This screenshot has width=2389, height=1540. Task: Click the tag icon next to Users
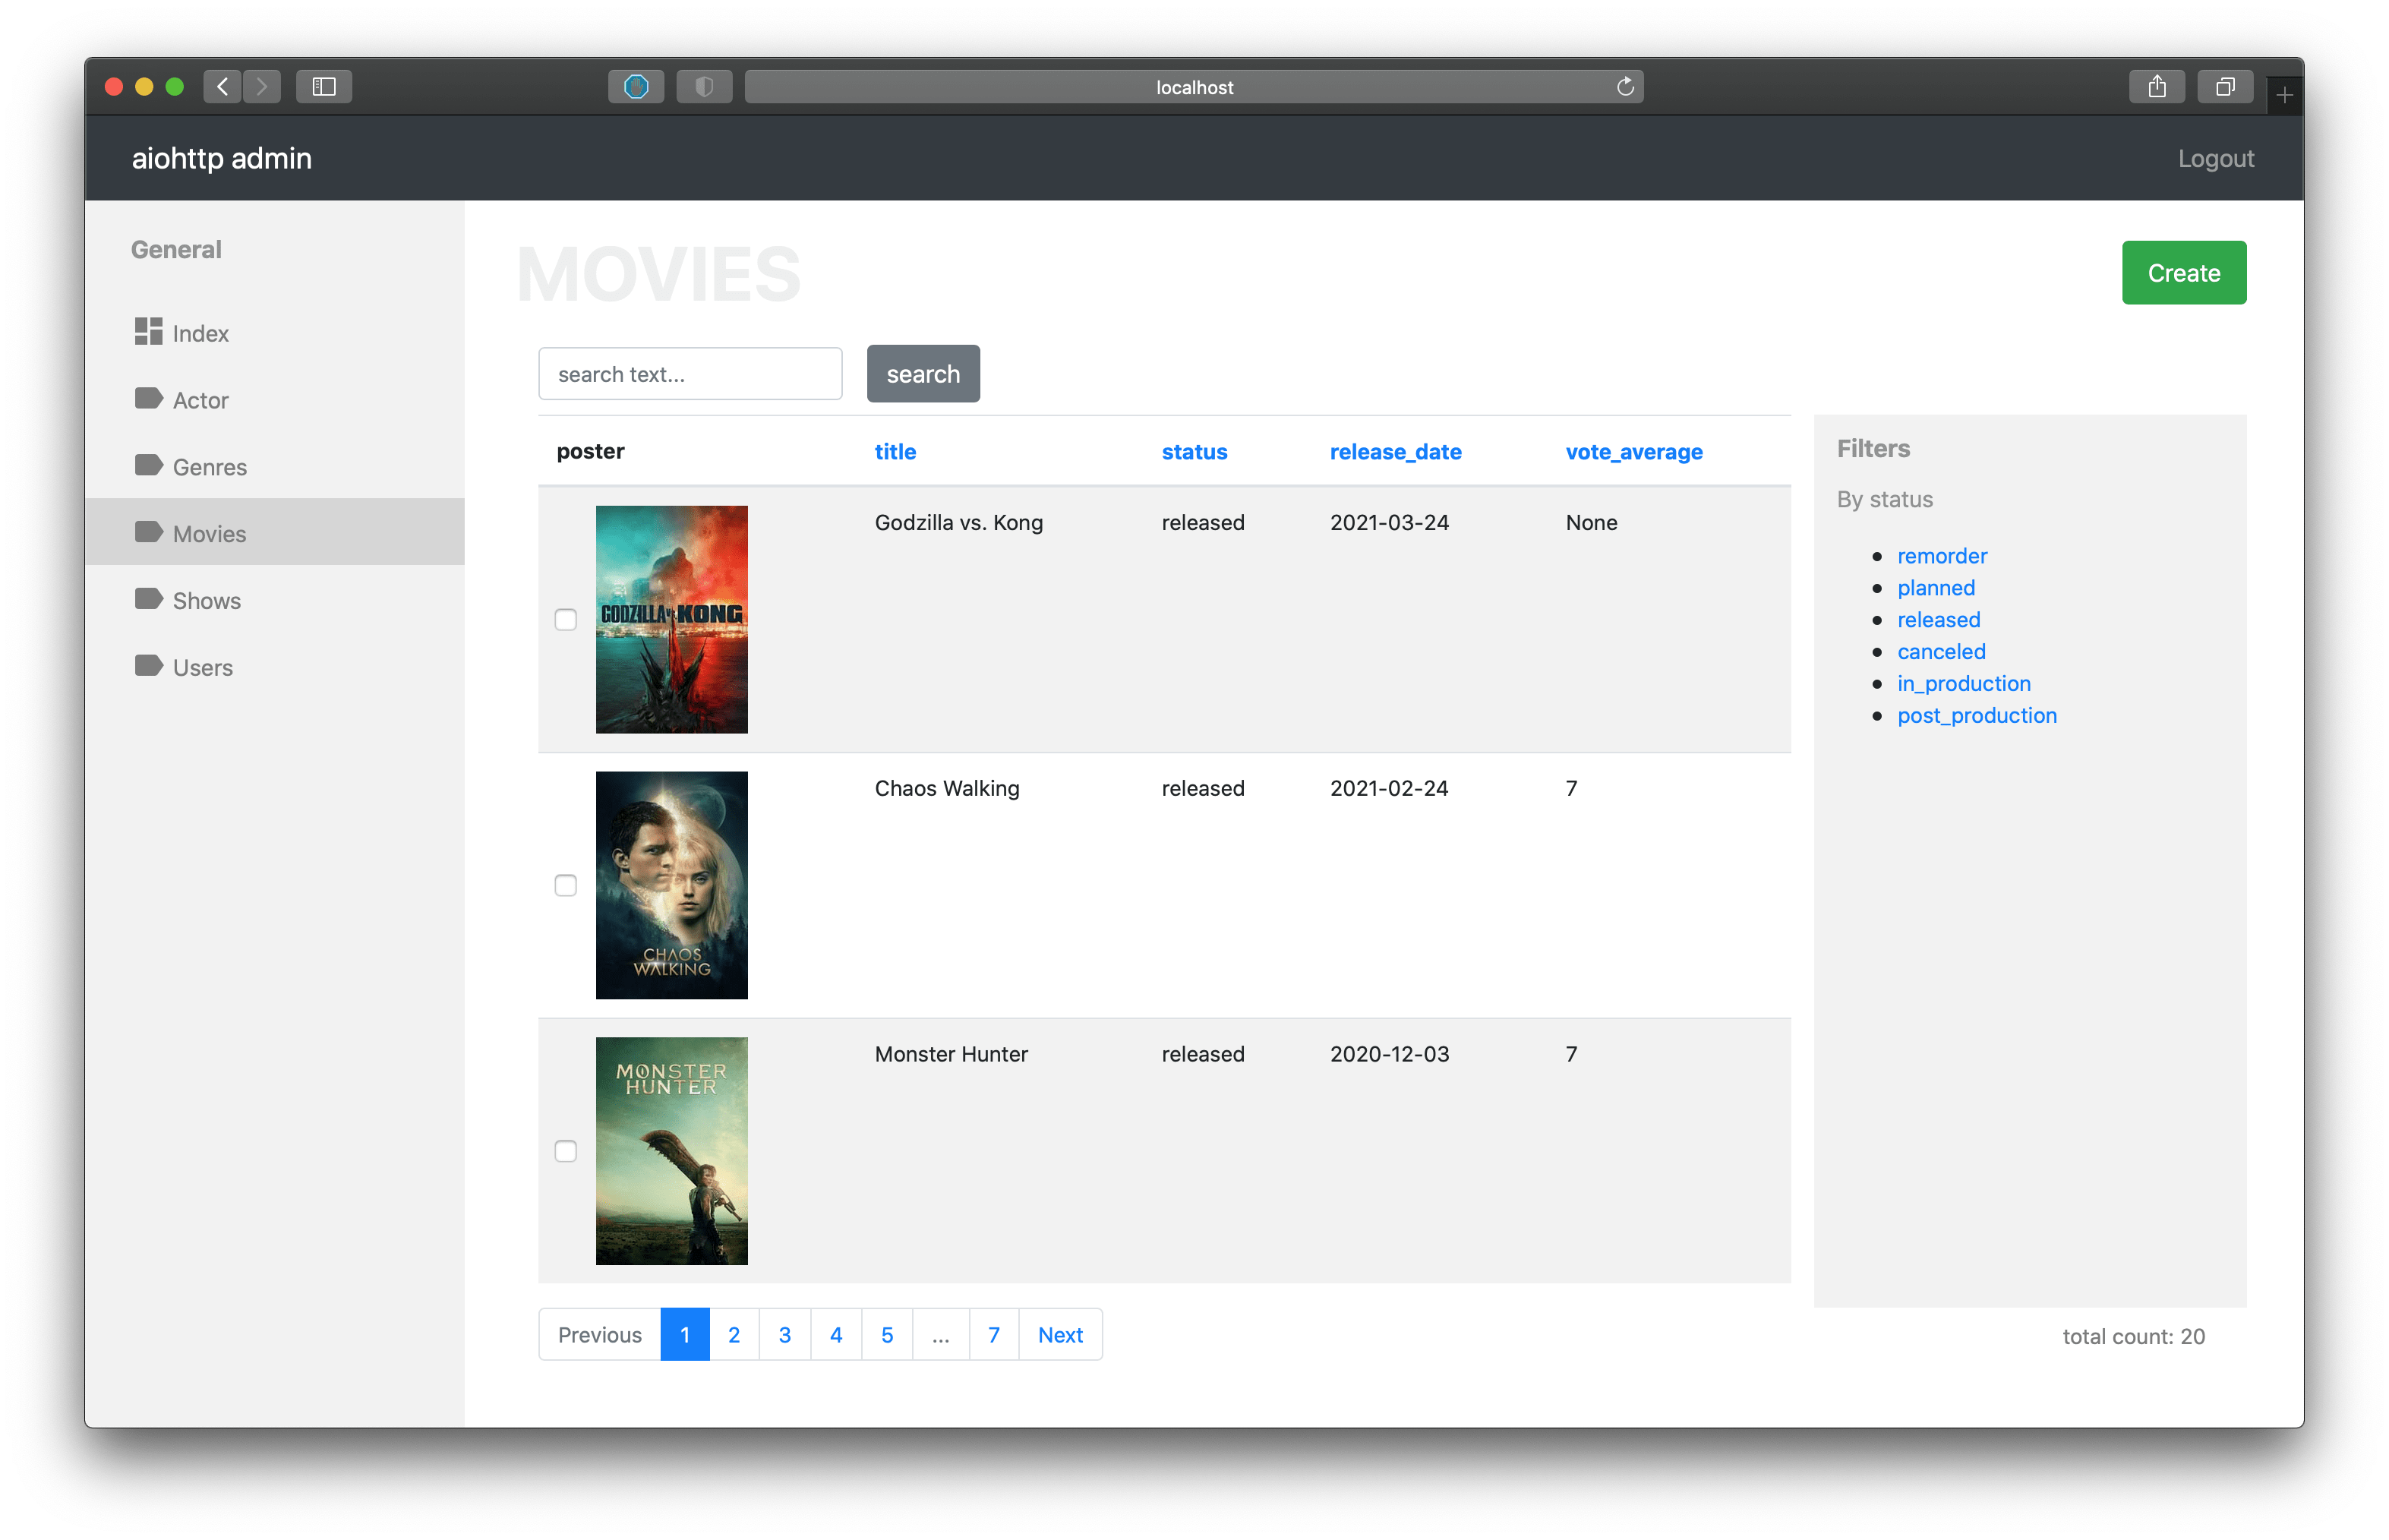click(148, 666)
